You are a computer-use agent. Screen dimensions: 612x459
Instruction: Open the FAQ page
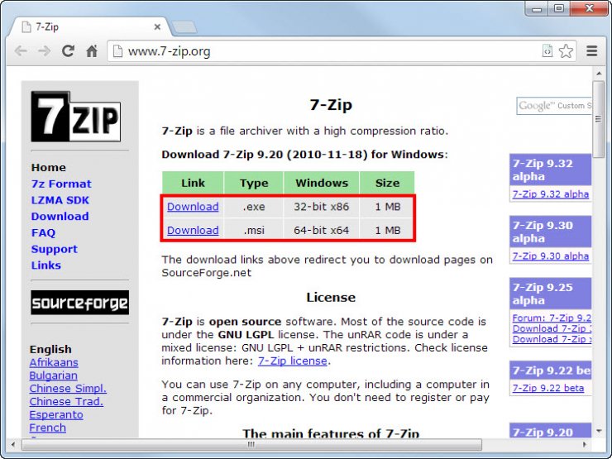click(x=43, y=232)
